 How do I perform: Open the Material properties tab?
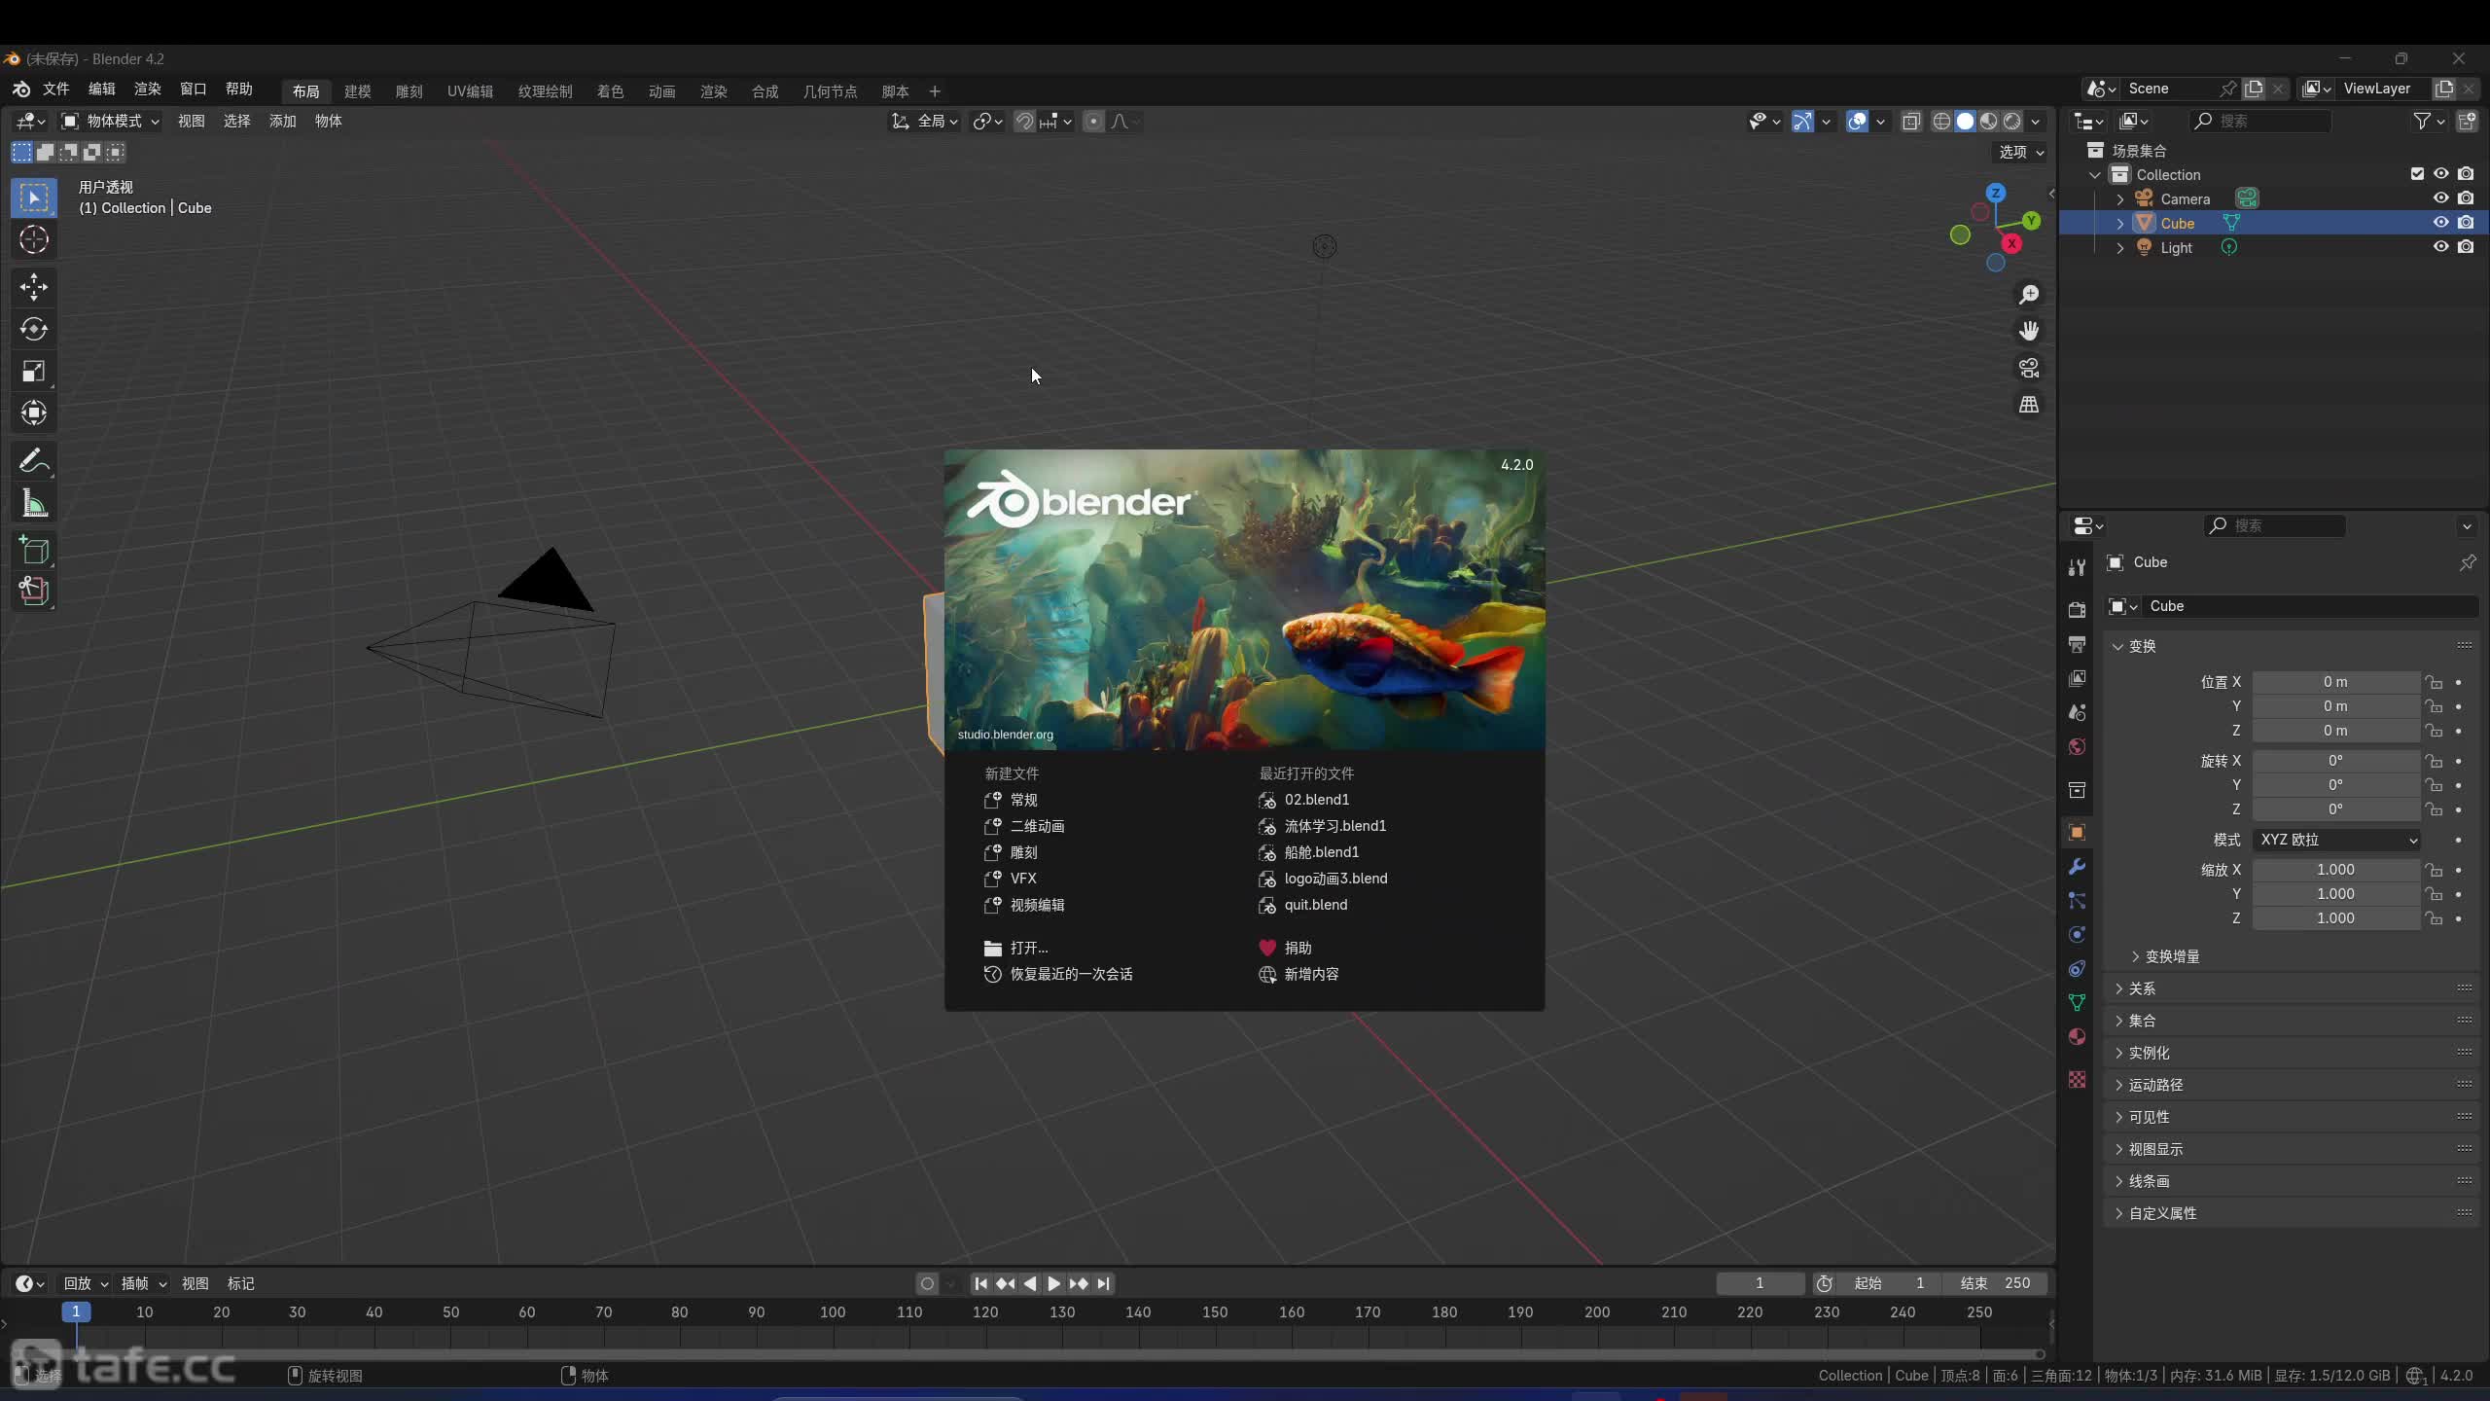(2077, 1036)
